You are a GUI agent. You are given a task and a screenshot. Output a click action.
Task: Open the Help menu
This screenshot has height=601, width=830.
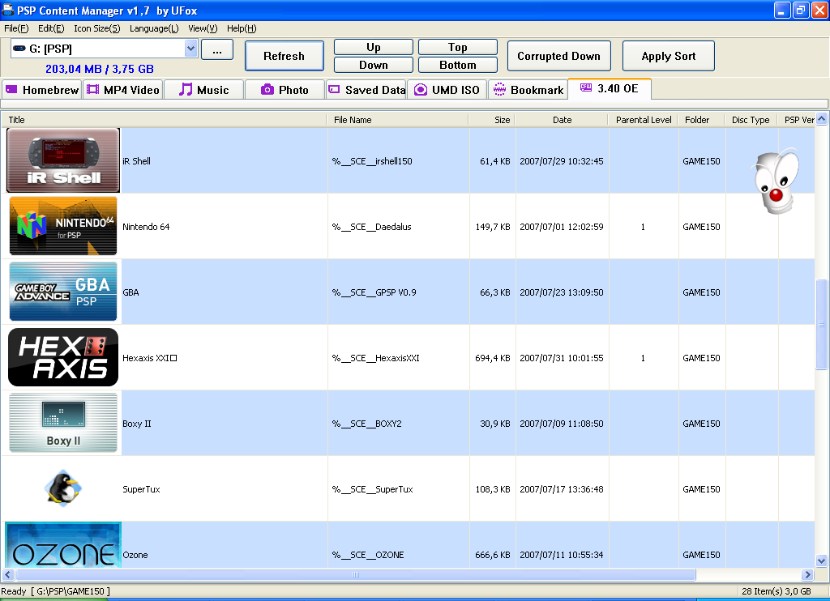(x=242, y=28)
